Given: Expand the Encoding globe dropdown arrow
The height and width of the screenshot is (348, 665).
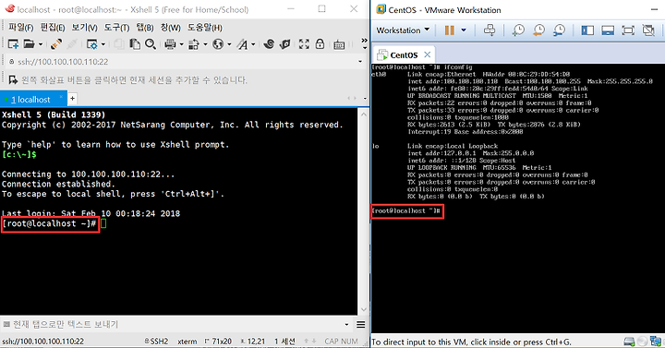Looking at the screenshot, I should pyautogui.click(x=229, y=44).
